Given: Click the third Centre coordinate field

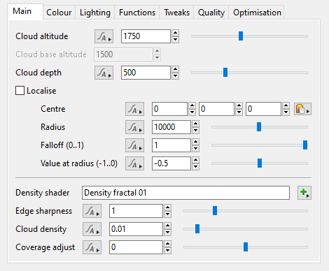Looking at the screenshot, I should pyautogui.click(x=263, y=109).
